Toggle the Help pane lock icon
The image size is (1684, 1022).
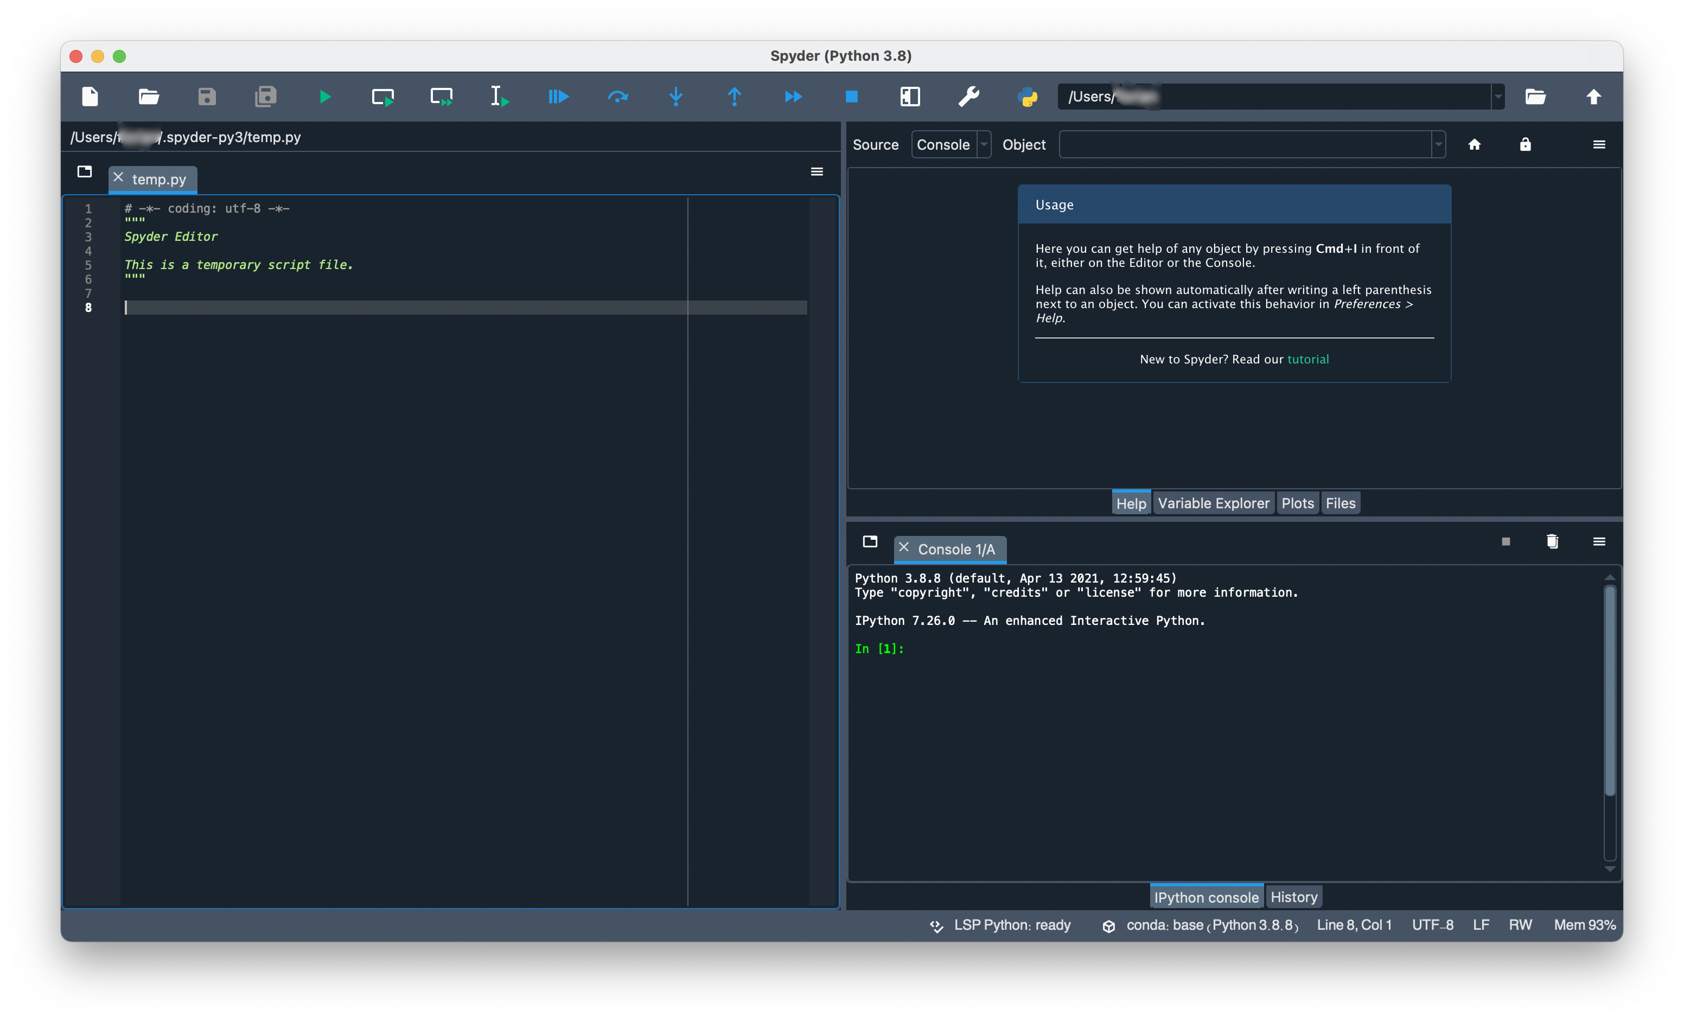coord(1524,144)
